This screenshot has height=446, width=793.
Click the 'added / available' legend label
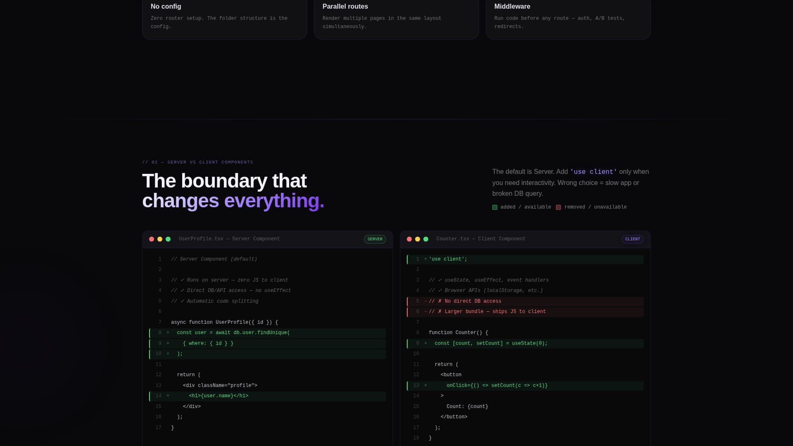point(526,207)
